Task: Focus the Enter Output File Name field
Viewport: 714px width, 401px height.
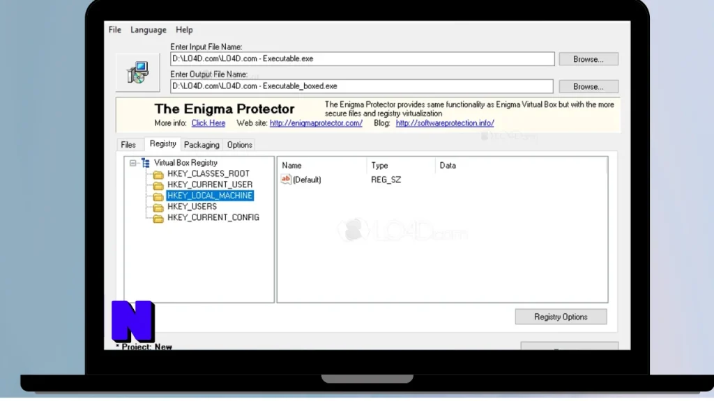Action: click(x=362, y=86)
